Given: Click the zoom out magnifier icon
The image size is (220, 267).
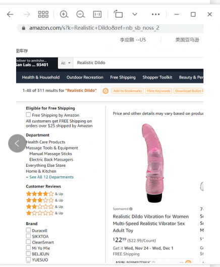Looking at the screenshot, I should 81,14.
